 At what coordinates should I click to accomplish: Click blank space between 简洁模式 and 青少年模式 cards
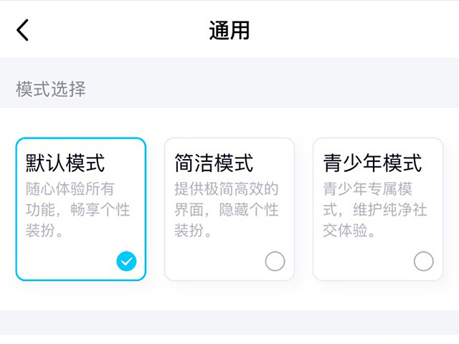[x=303, y=209]
